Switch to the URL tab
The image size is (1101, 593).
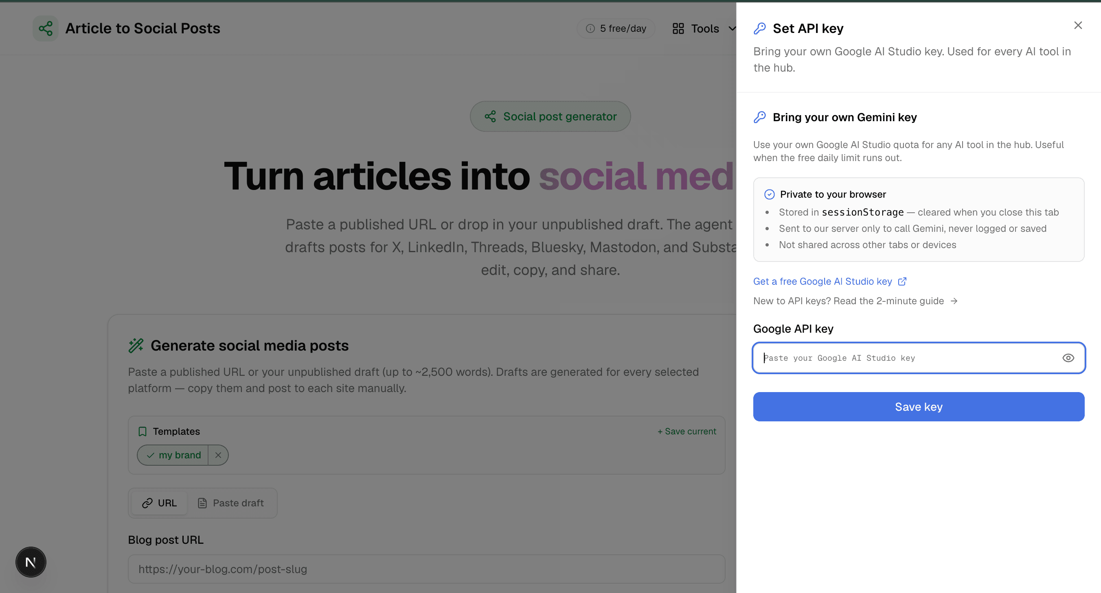click(159, 503)
